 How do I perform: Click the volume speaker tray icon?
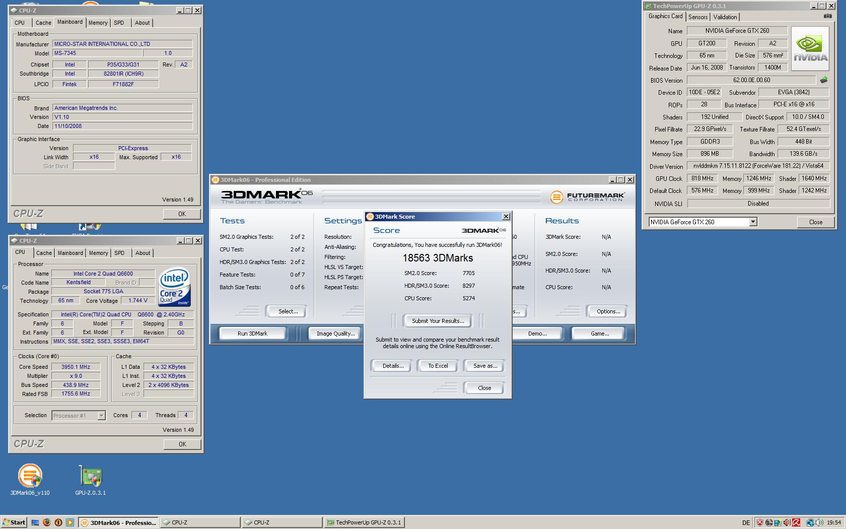click(820, 522)
